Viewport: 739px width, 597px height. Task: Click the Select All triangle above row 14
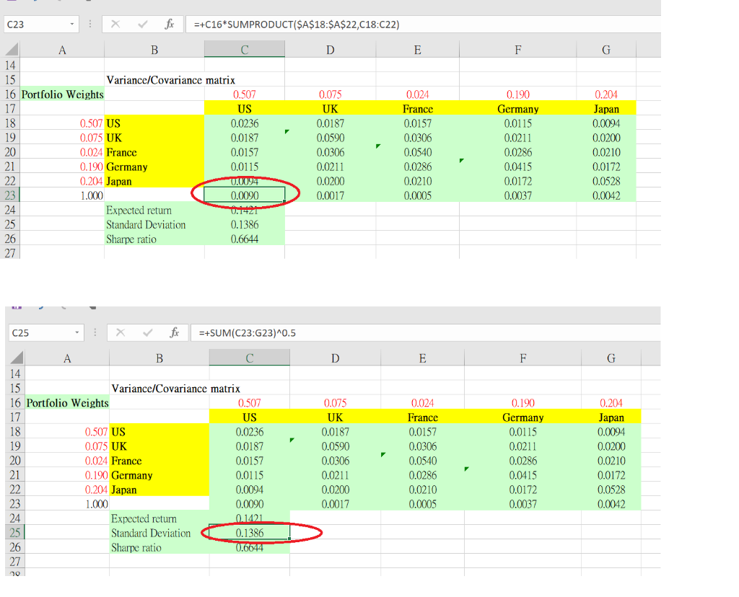click(x=11, y=49)
